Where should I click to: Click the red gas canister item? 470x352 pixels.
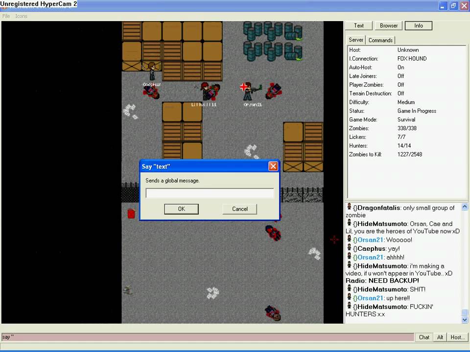point(131,214)
